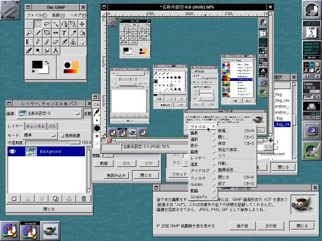Image resolution: width=322 pixels, height=241 pixels.
Task: Select the Color Picker eyedropper tool
Action: point(73,33)
